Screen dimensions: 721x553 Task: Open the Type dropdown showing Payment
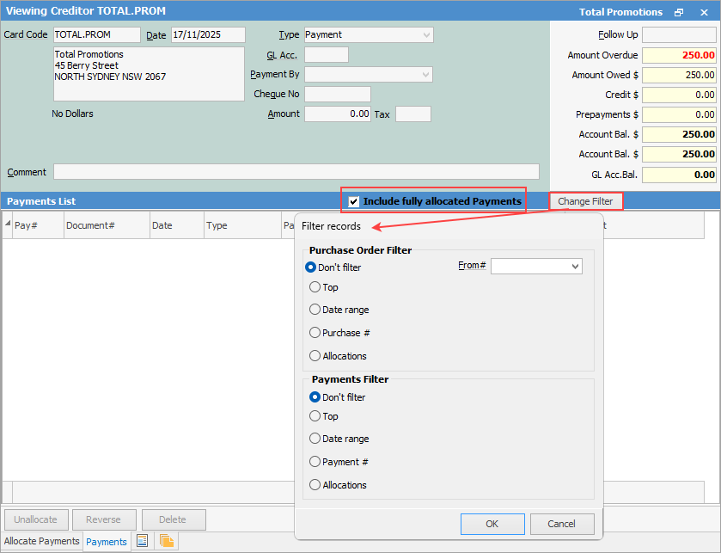(425, 35)
